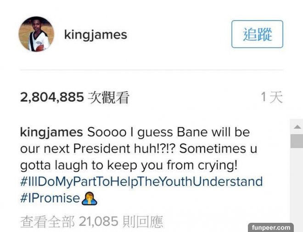Click the divider line below profile header
303x232 pixels.
point(151,70)
